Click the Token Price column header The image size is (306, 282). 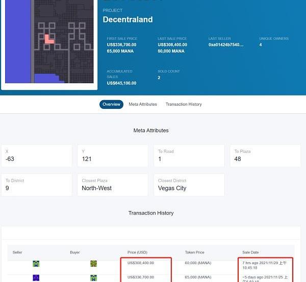[x=195, y=252]
